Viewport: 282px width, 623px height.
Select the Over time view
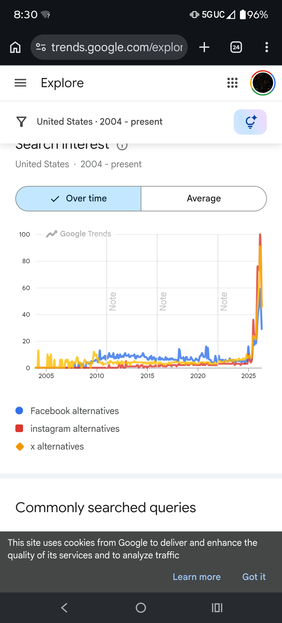79,199
